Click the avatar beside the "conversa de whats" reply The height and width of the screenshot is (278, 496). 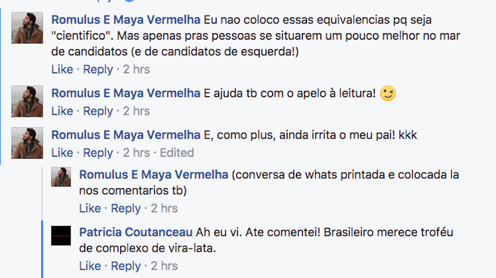tap(61, 177)
